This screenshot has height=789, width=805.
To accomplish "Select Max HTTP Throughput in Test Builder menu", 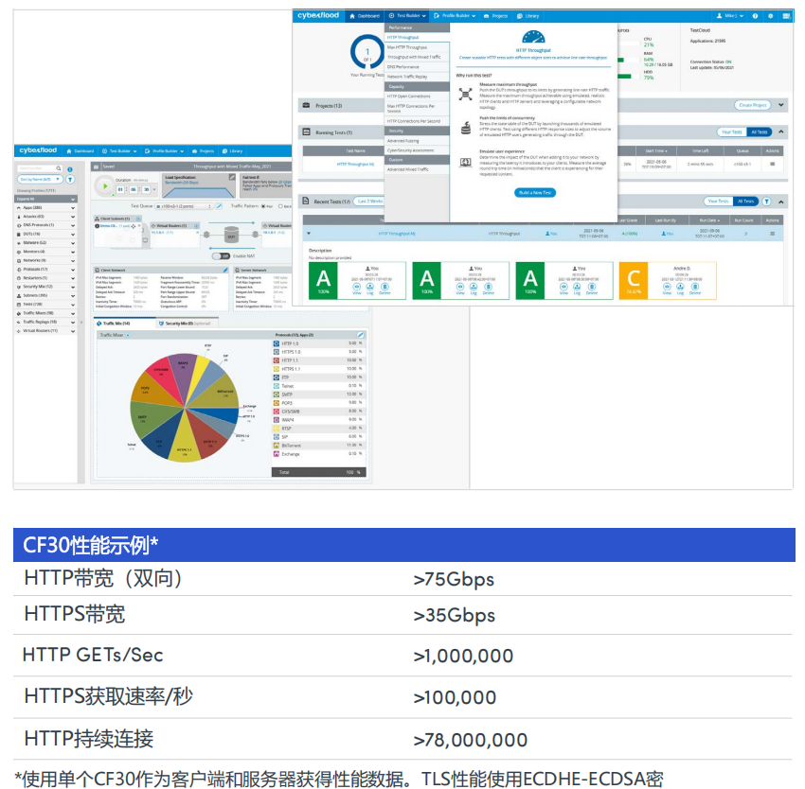I will pos(407,46).
